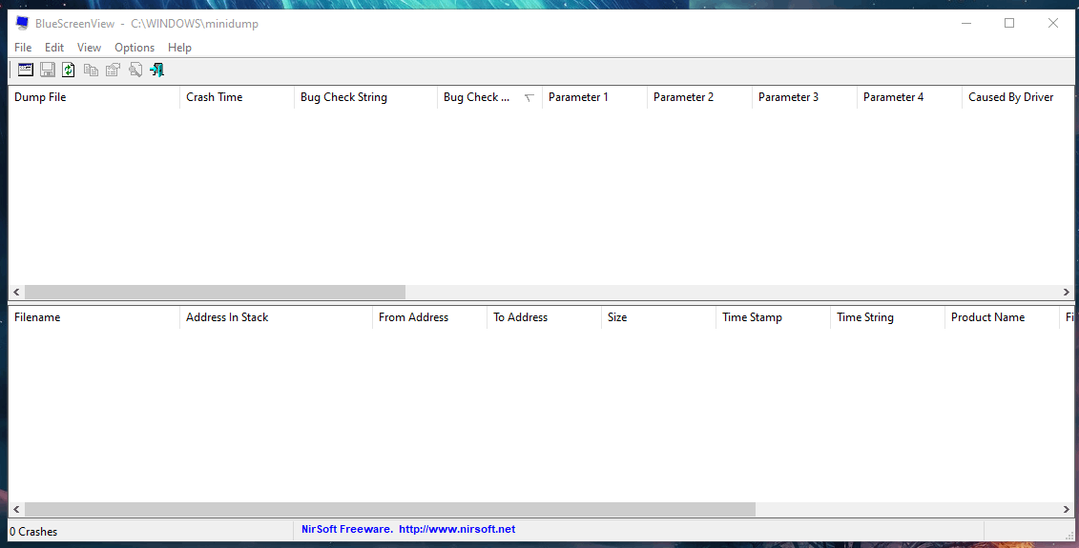Click the '0 Crashes' status bar text

click(x=33, y=532)
